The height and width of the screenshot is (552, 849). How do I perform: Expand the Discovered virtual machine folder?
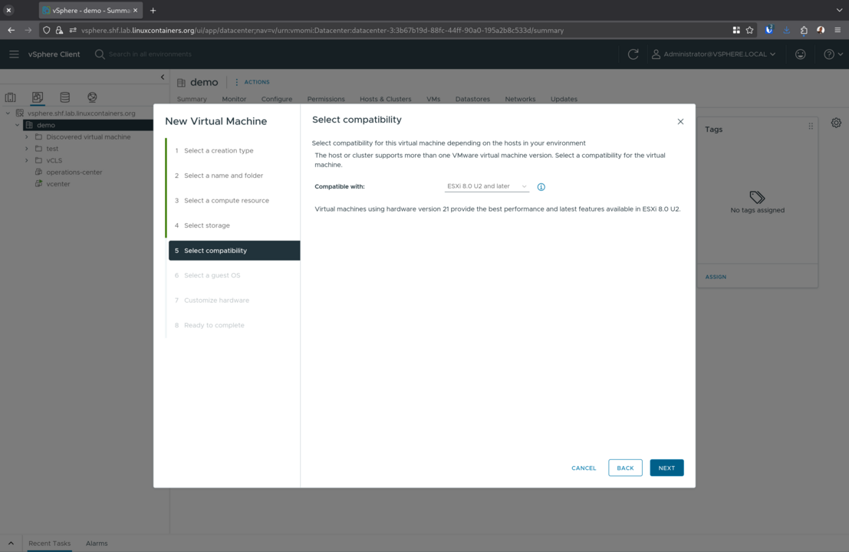[27, 137]
